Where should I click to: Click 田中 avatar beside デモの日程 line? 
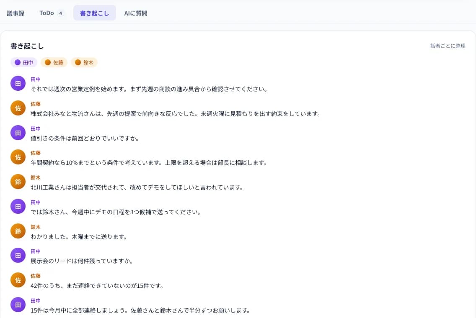[x=18, y=206]
